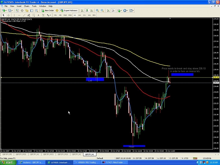Zoom out on the chart
The height and width of the screenshot is (165, 220).
pyautogui.click(x=102, y=11)
